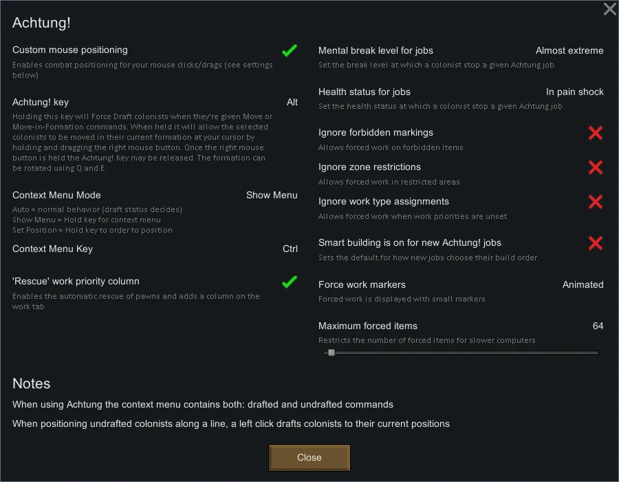Change the Achtung! key Alt value
The image size is (619, 482).
[x=292, y=102]
